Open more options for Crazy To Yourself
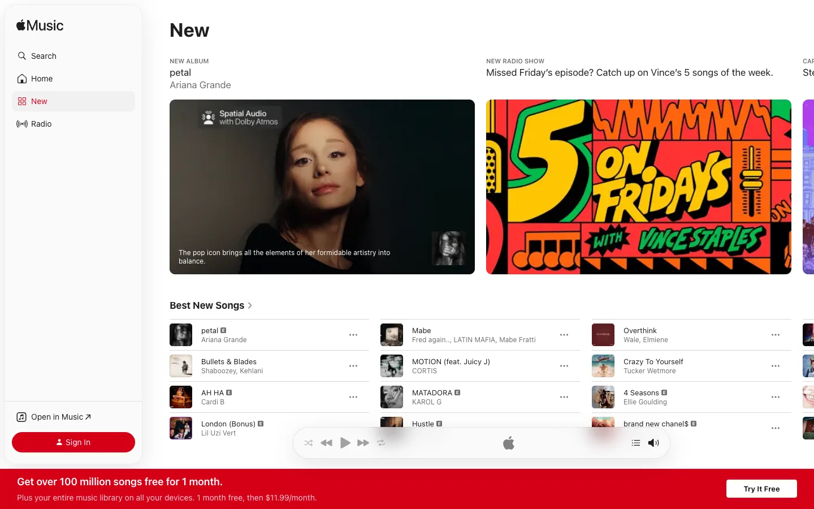This screenshot has height=509, width=814. (x=776, y=366)
